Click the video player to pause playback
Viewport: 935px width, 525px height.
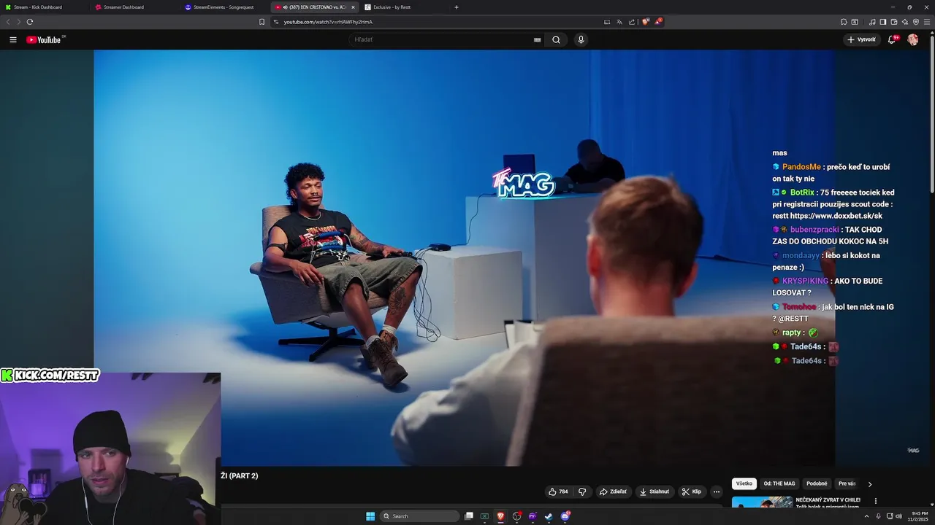click(464, 257)
